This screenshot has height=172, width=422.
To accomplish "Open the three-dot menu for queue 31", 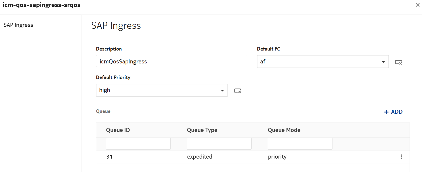I will point(401,157).
